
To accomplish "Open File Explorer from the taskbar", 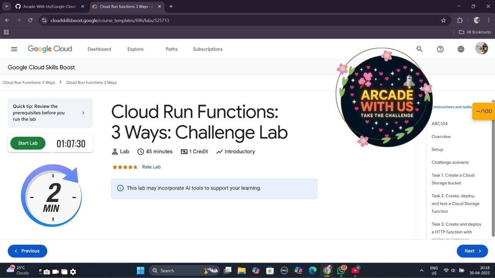I will 242,271.
